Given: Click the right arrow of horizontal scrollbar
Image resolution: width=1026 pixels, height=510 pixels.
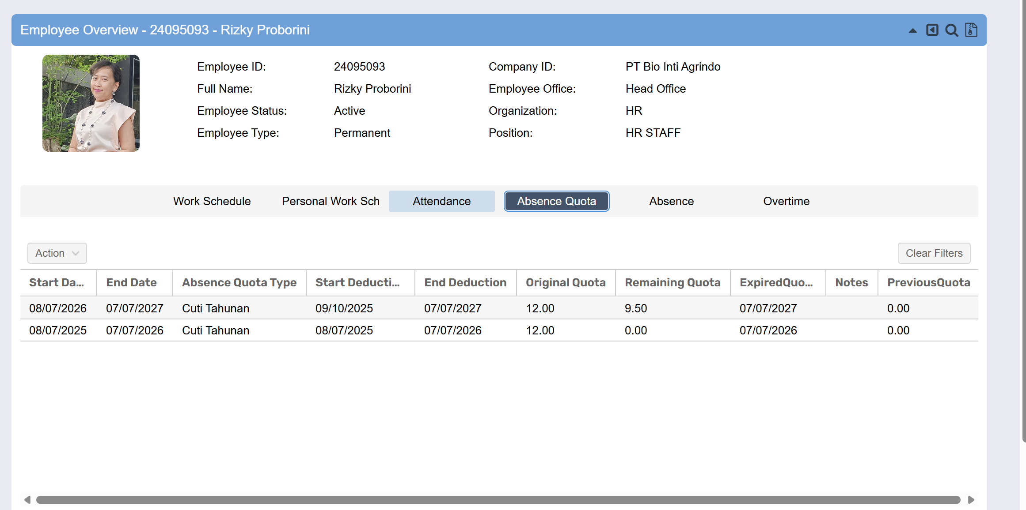Looking at the screenshot, I should coord(971,500).
